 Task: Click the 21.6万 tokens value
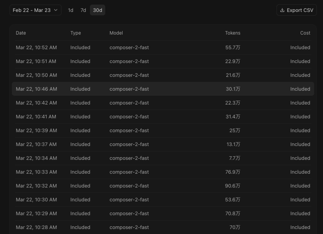(233, 75)
